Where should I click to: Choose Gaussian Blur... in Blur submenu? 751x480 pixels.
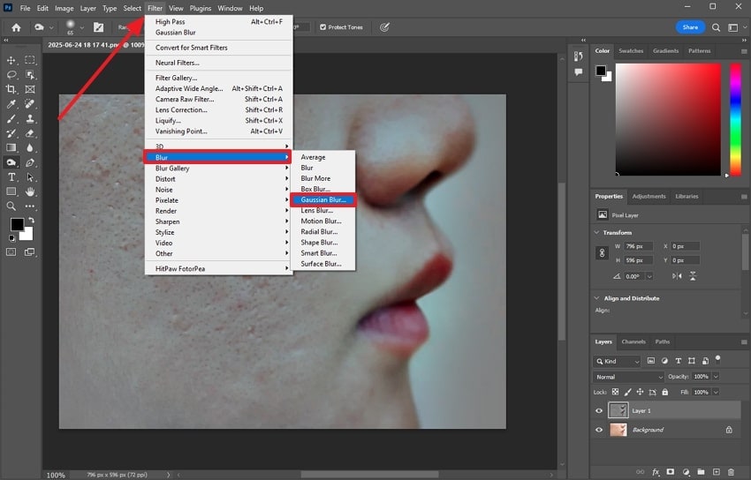coord(323,199)
